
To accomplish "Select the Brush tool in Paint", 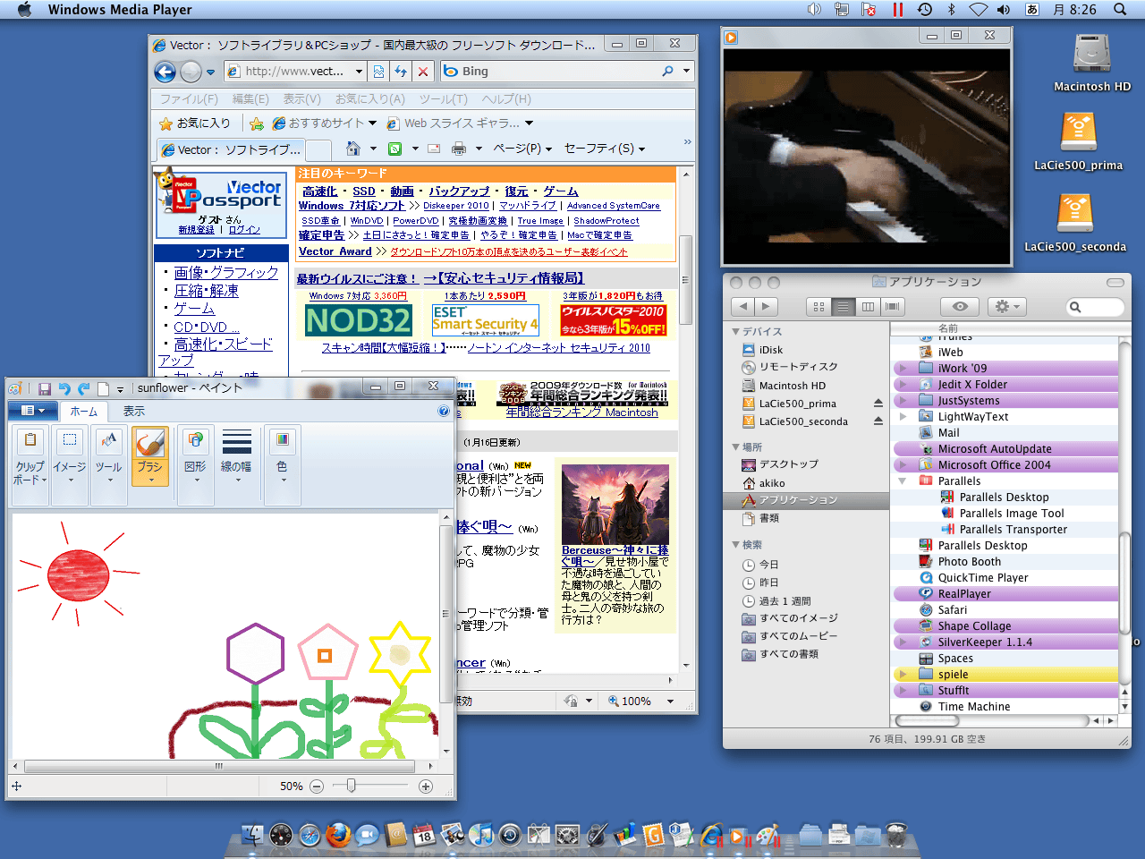I will click(149, 455).
